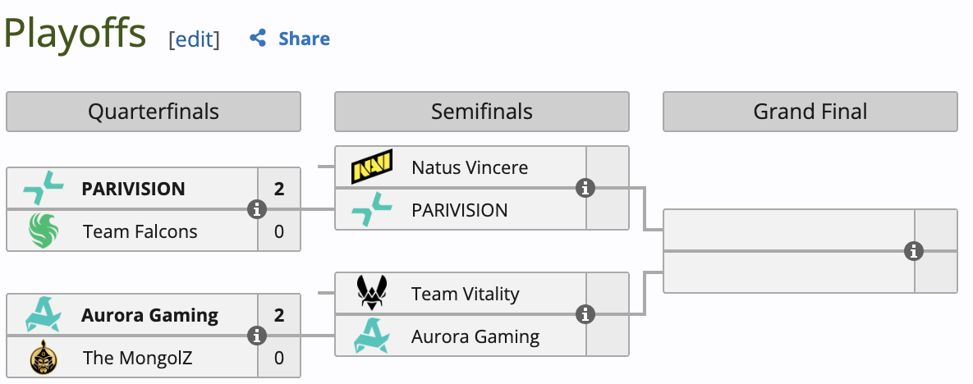The height and width of the screenshot is (384, 973).
Task: Show details for Team Vitality semifinal match
Action: (585, 315)
